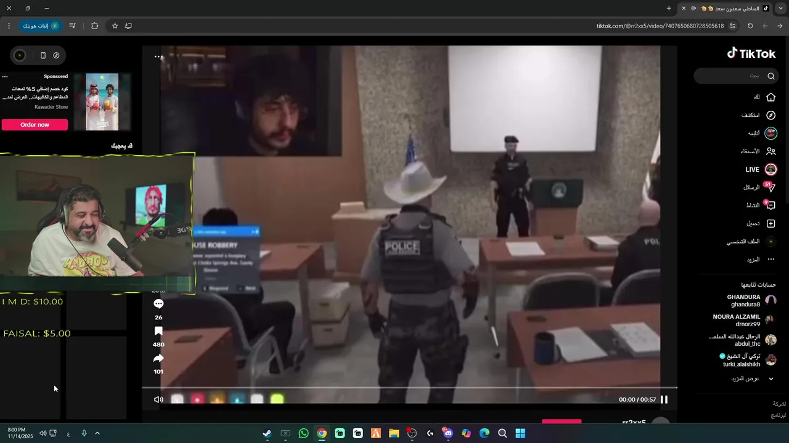789x443 pixels.
Task: Open the Profile avatar in sidebar
Action: pyautogui.click(x=771, y=242)
